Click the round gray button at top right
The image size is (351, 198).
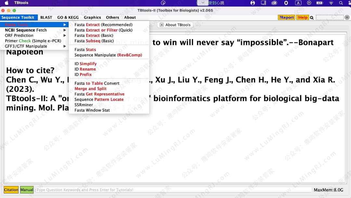347,18
